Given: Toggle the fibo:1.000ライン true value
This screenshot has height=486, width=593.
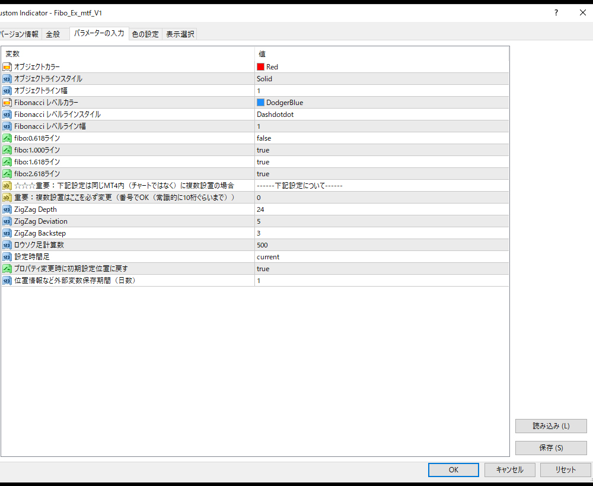Looking at the screenshot, I should point(381,150).
